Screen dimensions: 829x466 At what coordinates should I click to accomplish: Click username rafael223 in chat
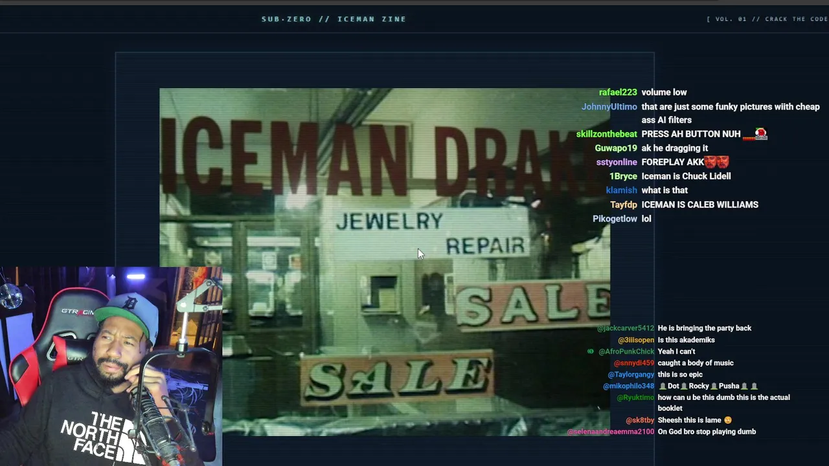tap(618, 93)
